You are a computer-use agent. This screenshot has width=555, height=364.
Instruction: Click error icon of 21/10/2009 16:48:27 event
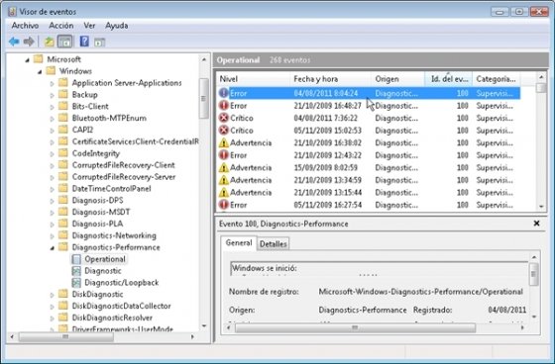tap(223, 105)
